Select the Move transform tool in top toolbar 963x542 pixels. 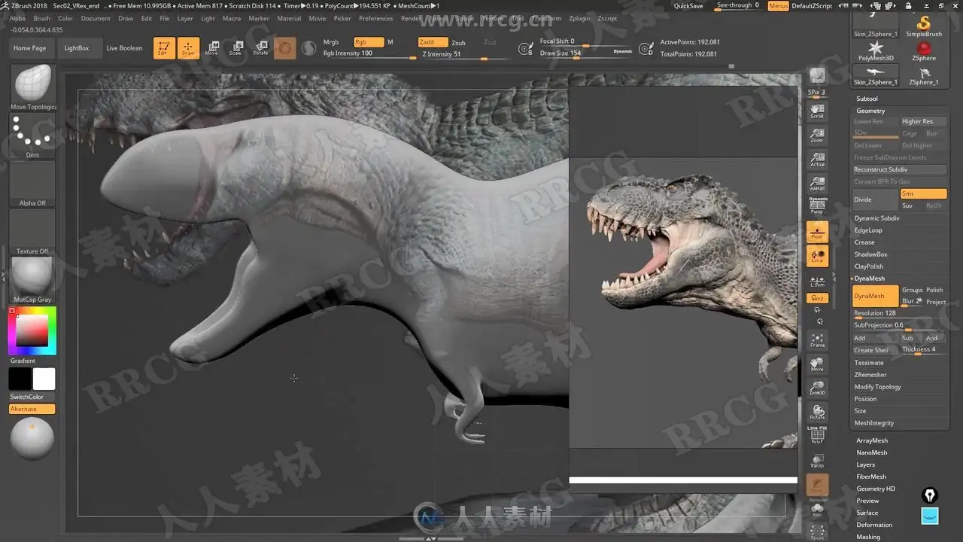pyautogui.click(x=212, y=48)
